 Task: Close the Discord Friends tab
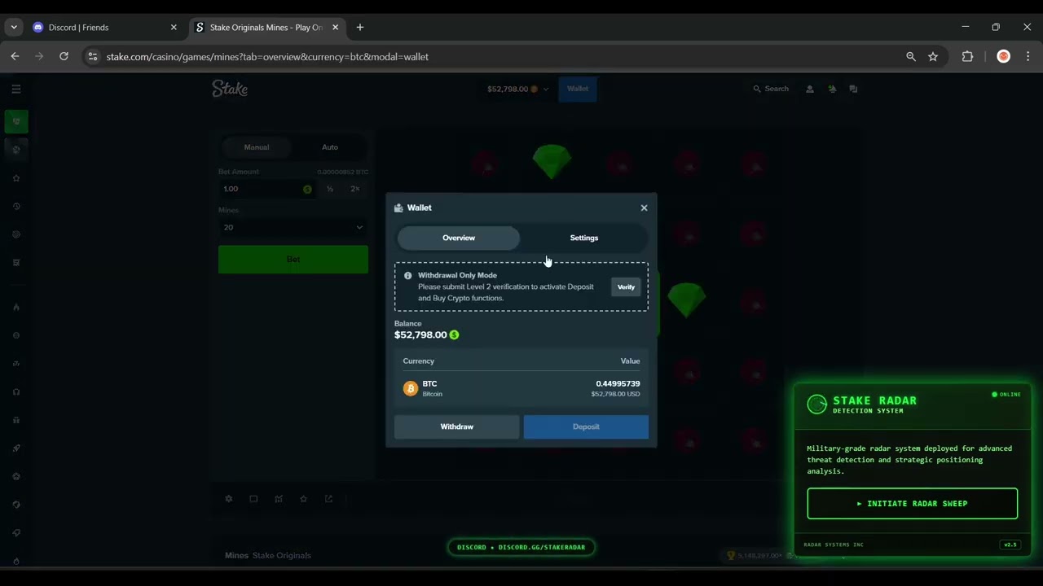click(x=174, y=27)
